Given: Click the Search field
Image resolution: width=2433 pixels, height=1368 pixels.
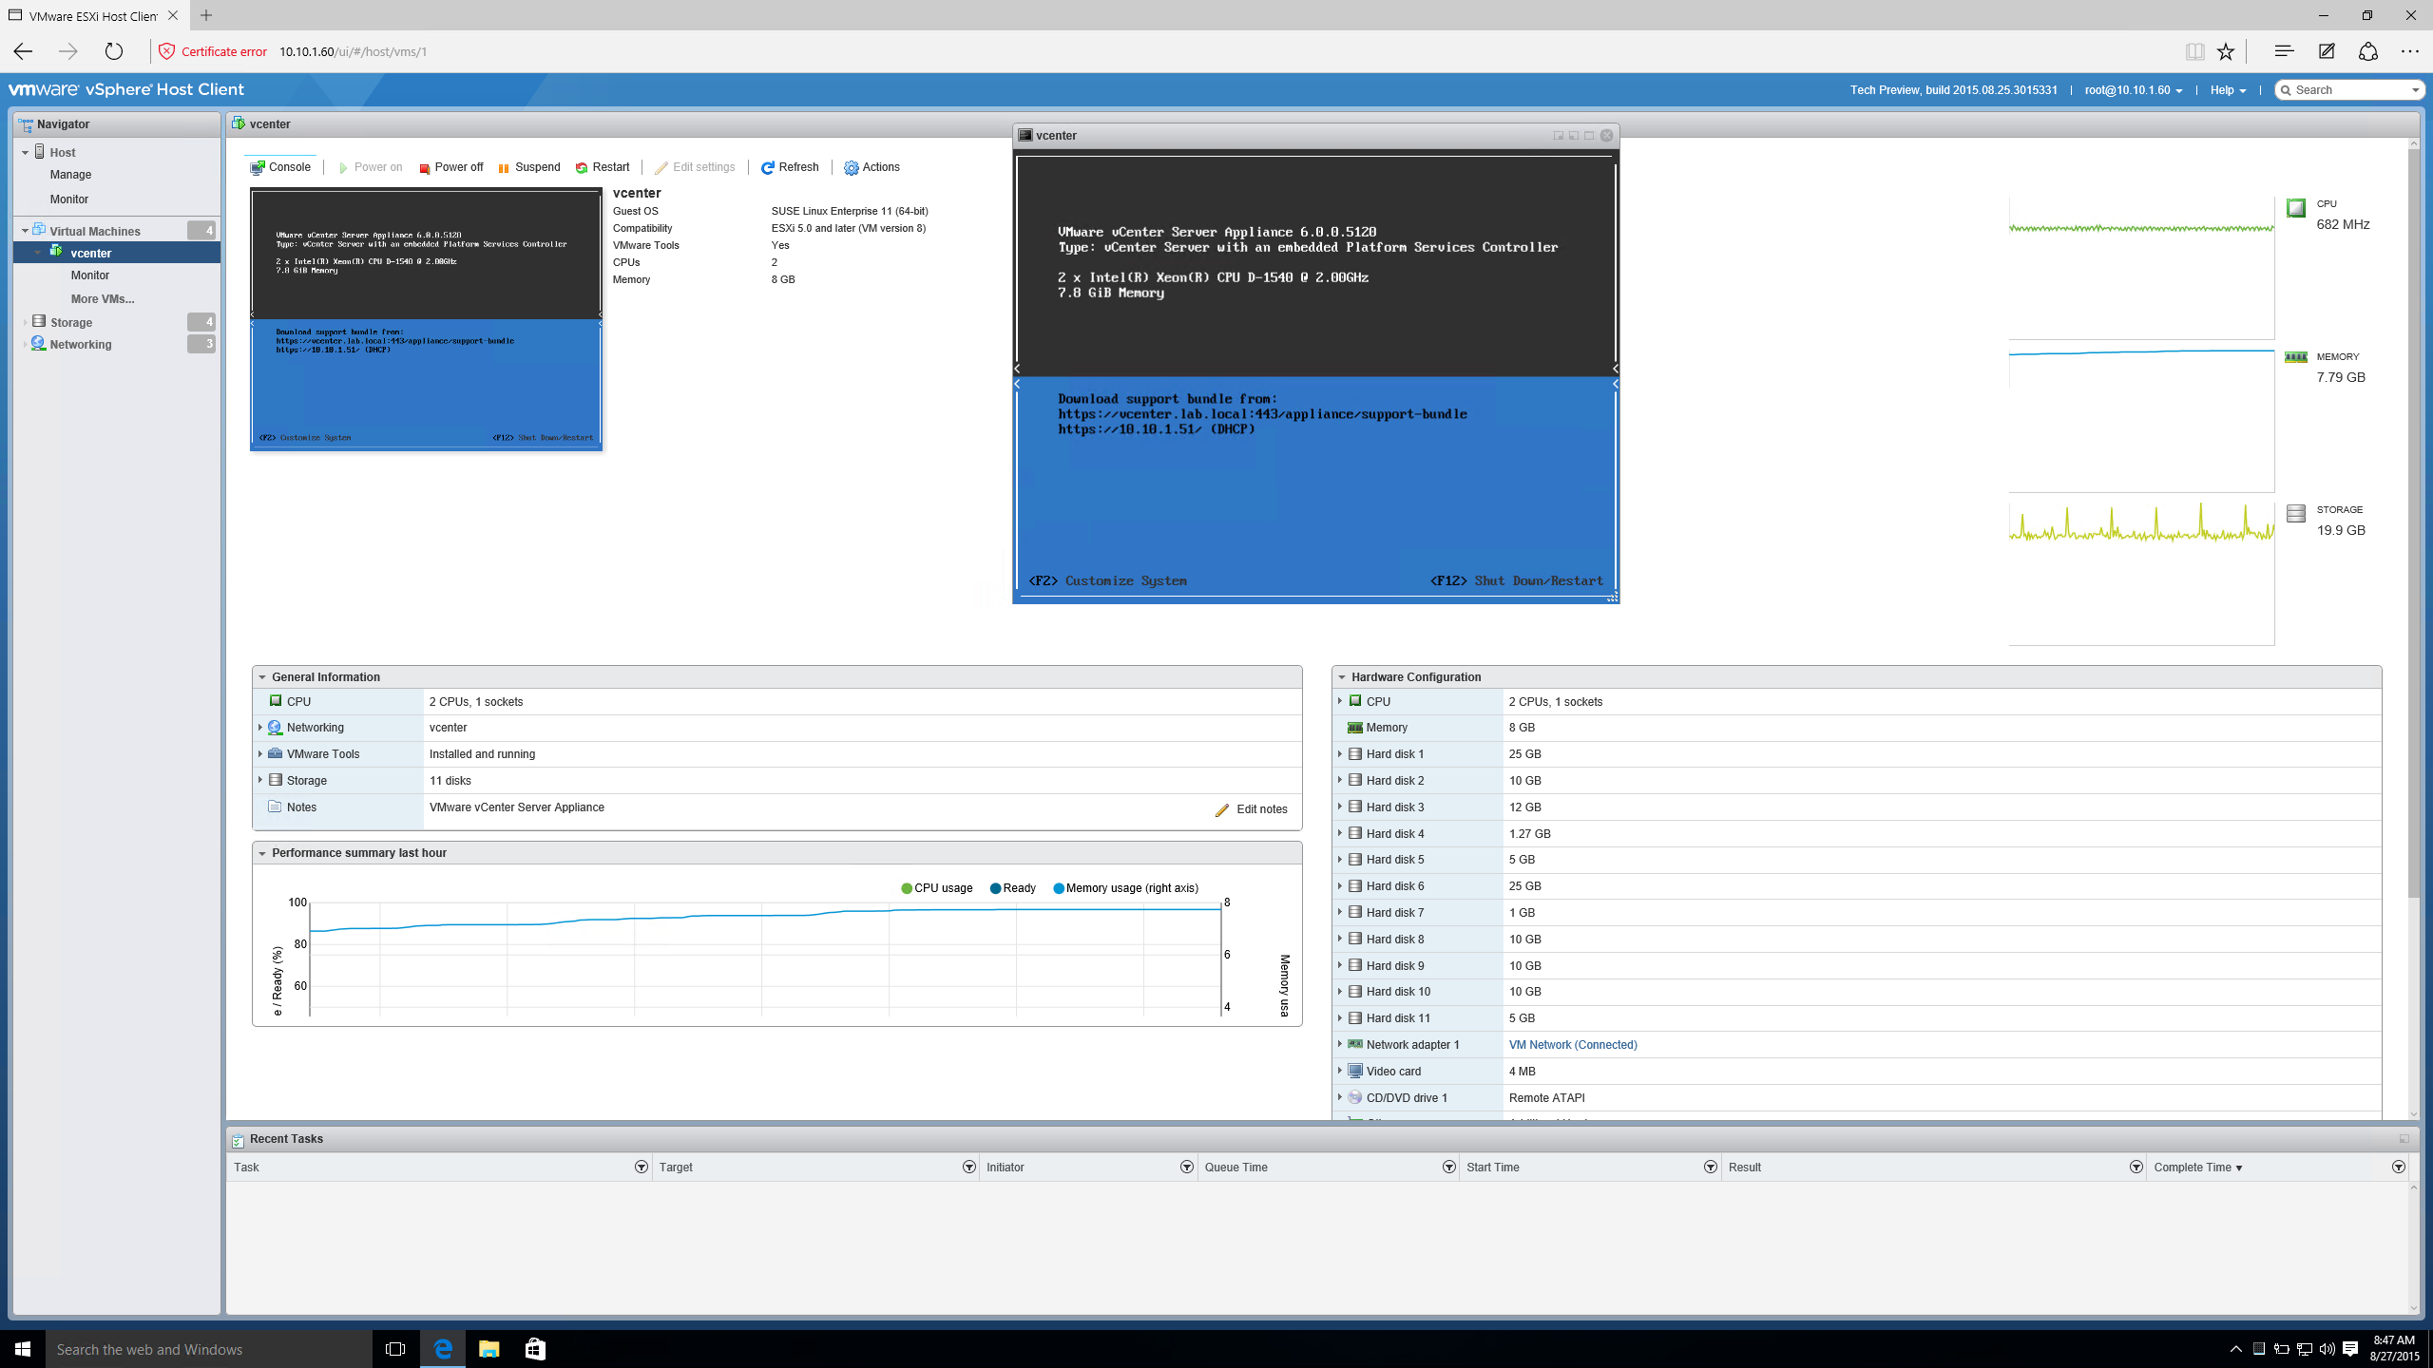Looking at the screenshot, I should 2350,90.
